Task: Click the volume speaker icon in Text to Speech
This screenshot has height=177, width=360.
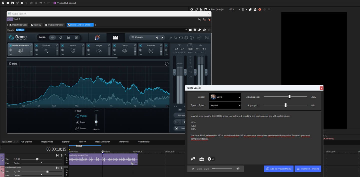Action: coord(238,169)
